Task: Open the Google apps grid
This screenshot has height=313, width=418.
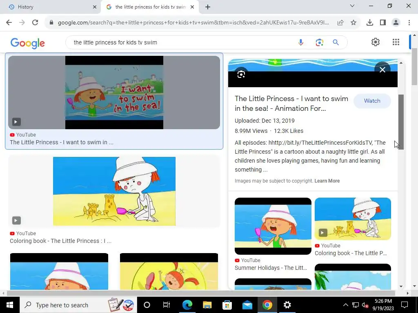Action: point(396,42)
